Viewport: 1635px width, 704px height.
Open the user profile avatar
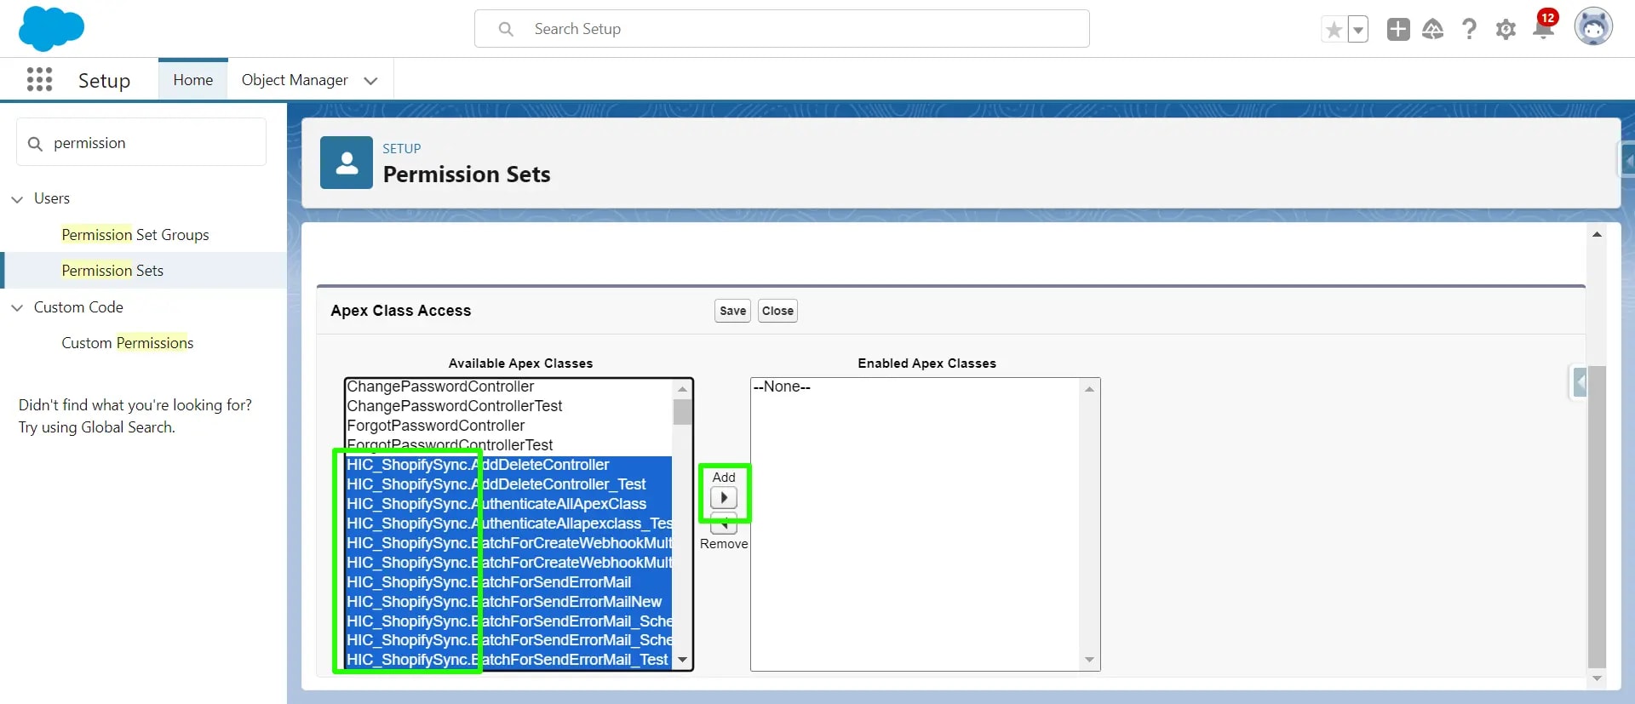(1593, 27)
